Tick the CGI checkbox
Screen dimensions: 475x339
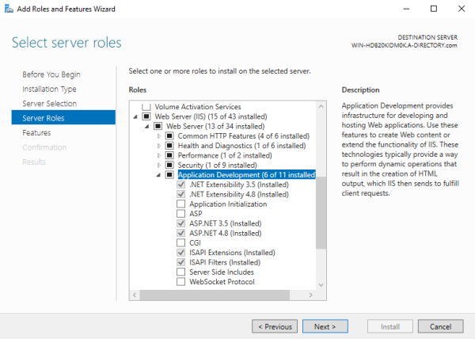click(182, 243)
